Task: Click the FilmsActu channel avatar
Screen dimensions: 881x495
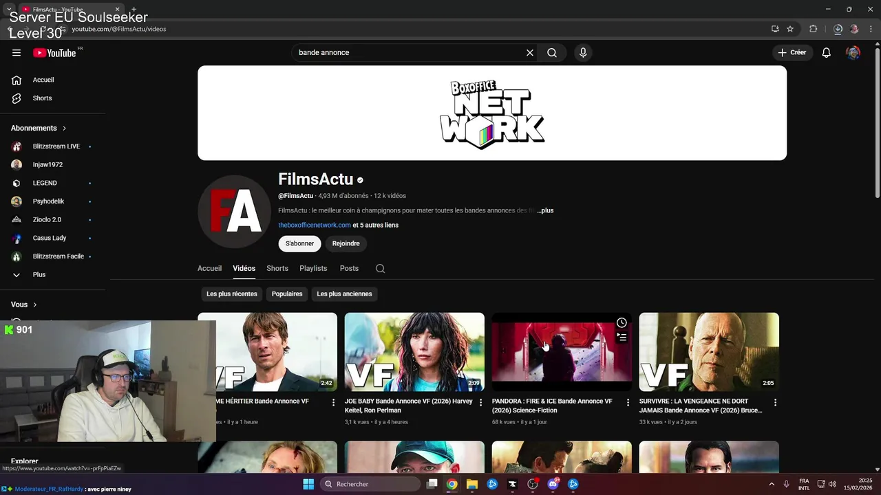Action: pos(235,212)
